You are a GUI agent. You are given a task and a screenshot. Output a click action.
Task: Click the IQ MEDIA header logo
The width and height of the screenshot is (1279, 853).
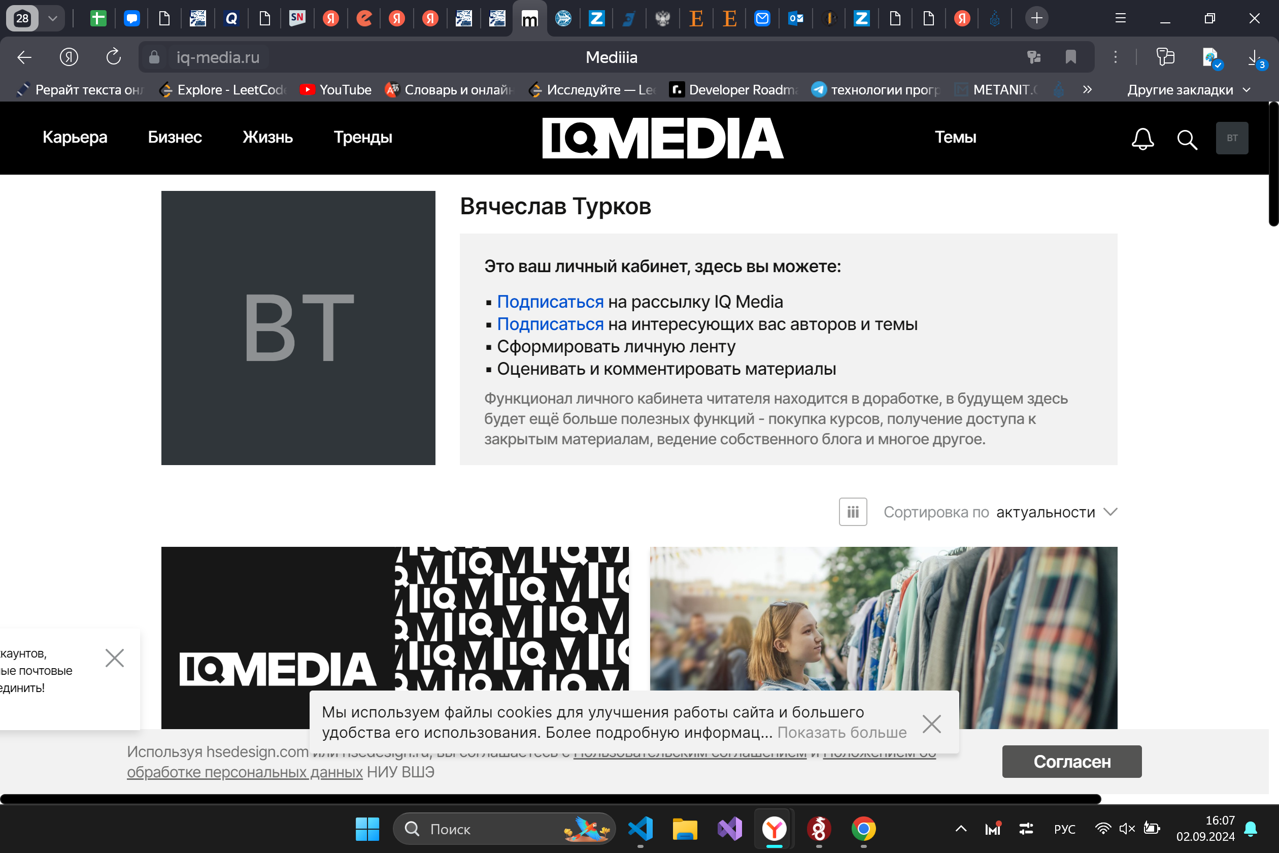point(663,138)
